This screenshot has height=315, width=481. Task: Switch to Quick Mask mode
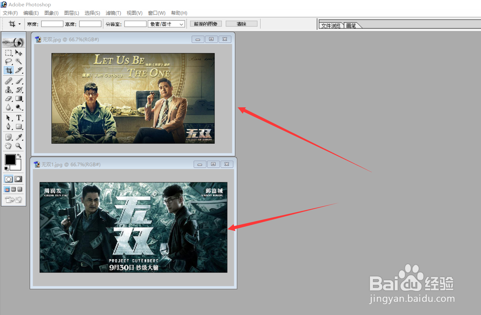tap(18, 179)
